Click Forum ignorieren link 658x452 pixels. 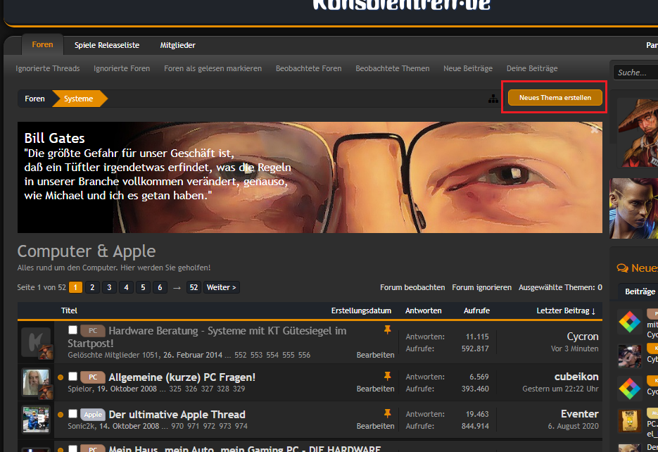point(481,287)
